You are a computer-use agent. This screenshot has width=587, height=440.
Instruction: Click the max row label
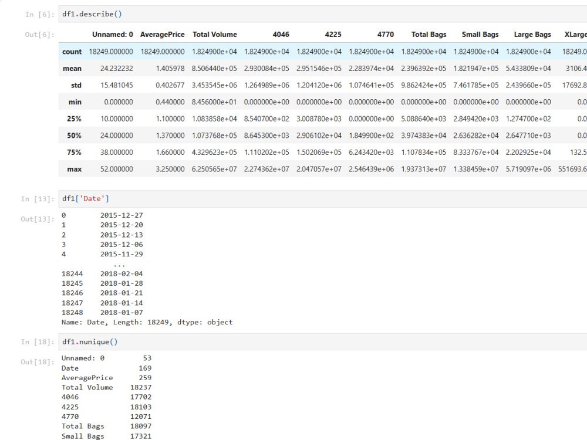(x=74, y=169)
